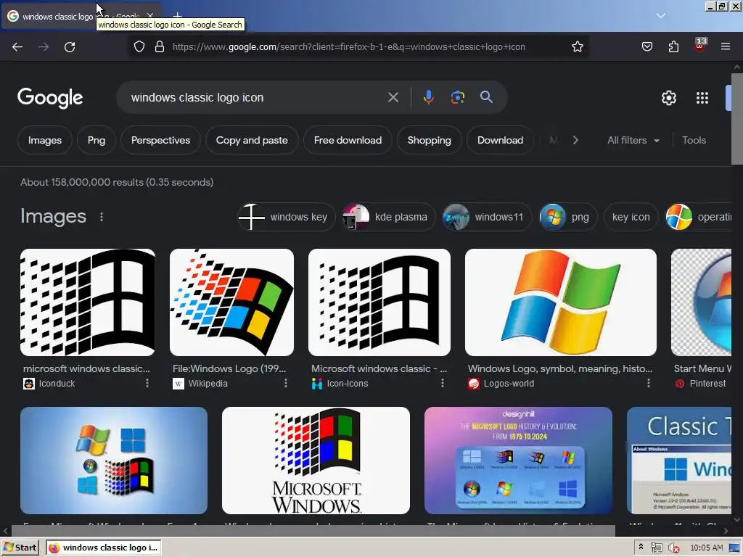The width and height of the screenshot is (743, 557).
Task: Search by image with the Lens icon
Action: 457,98
